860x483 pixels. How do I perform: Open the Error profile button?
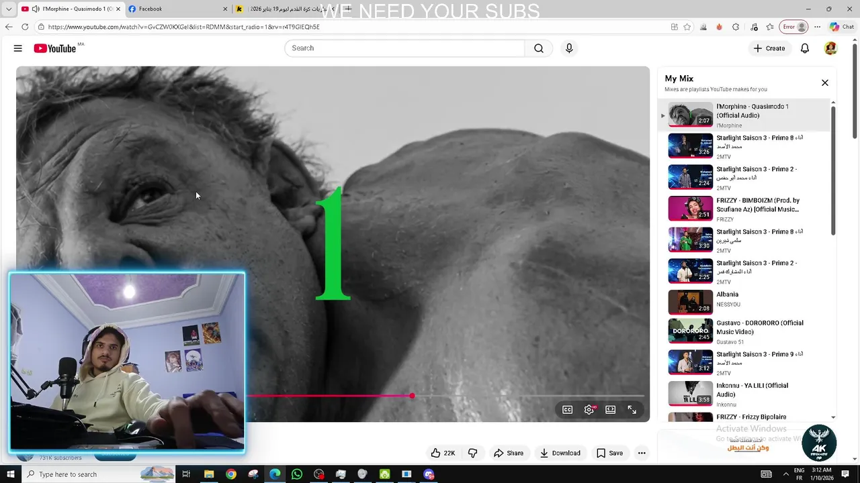click(793, 27)
